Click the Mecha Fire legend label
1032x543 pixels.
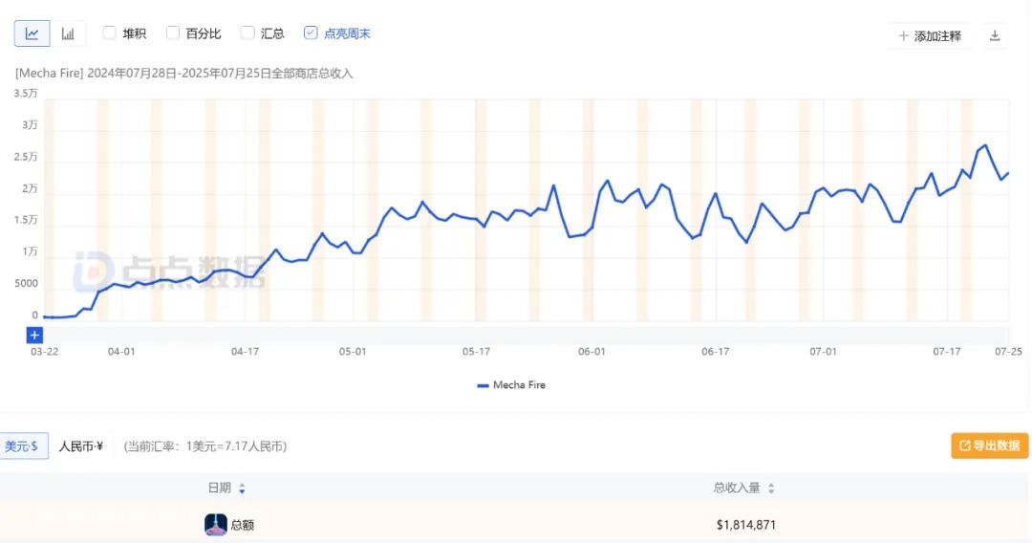click(x=519, y=385)
